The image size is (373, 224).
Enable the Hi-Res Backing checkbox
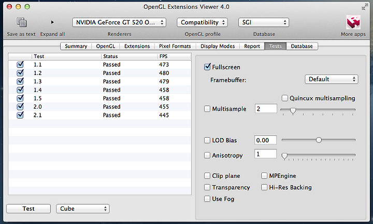[x=264, y=187]
